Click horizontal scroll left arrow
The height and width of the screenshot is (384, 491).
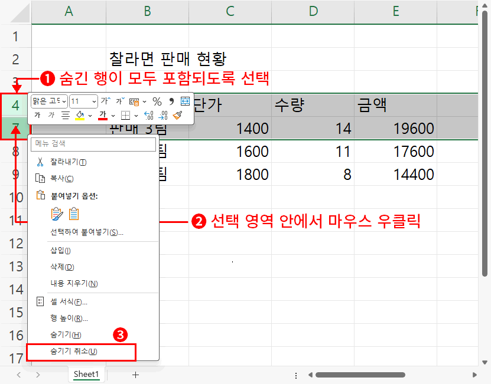point(310,375)
